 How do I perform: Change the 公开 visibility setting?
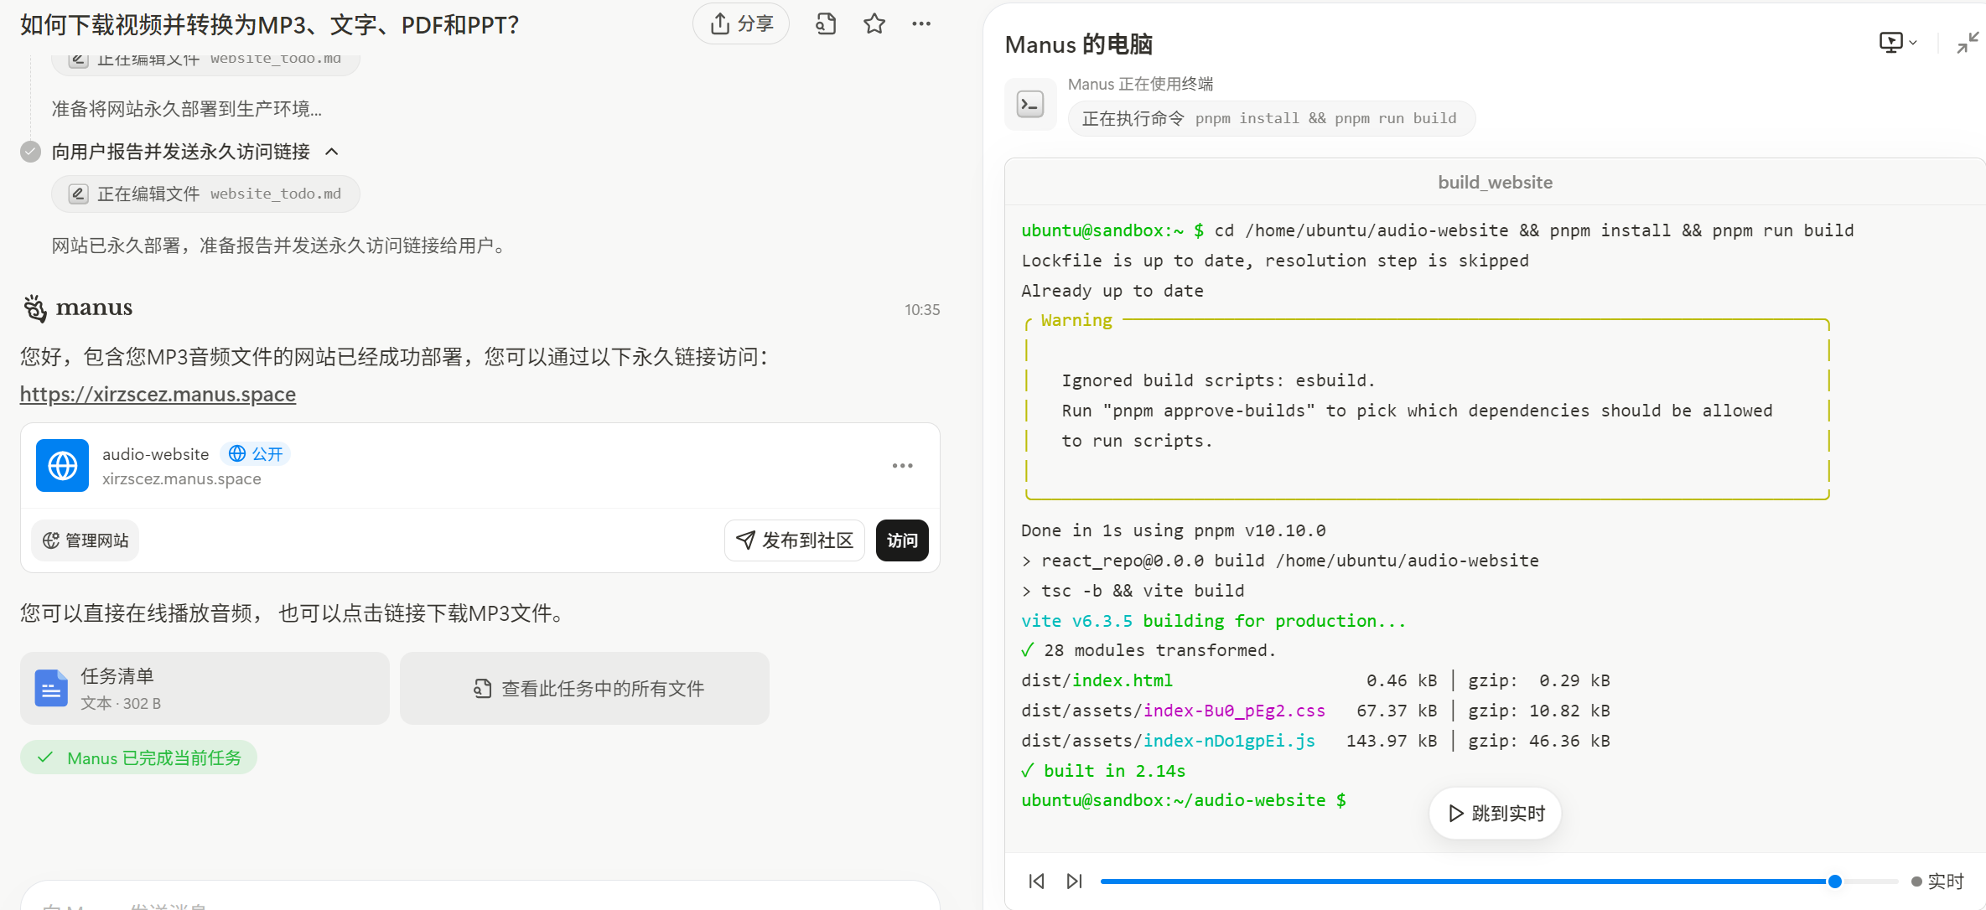point(256,454)
